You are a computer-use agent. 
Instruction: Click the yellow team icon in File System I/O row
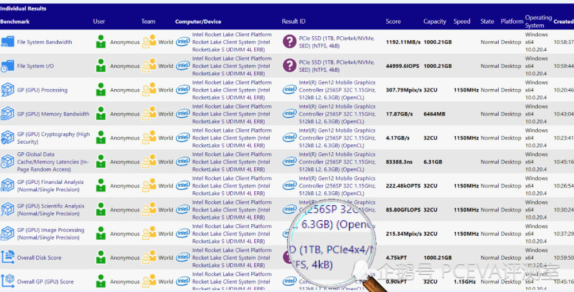pos(149,66)
